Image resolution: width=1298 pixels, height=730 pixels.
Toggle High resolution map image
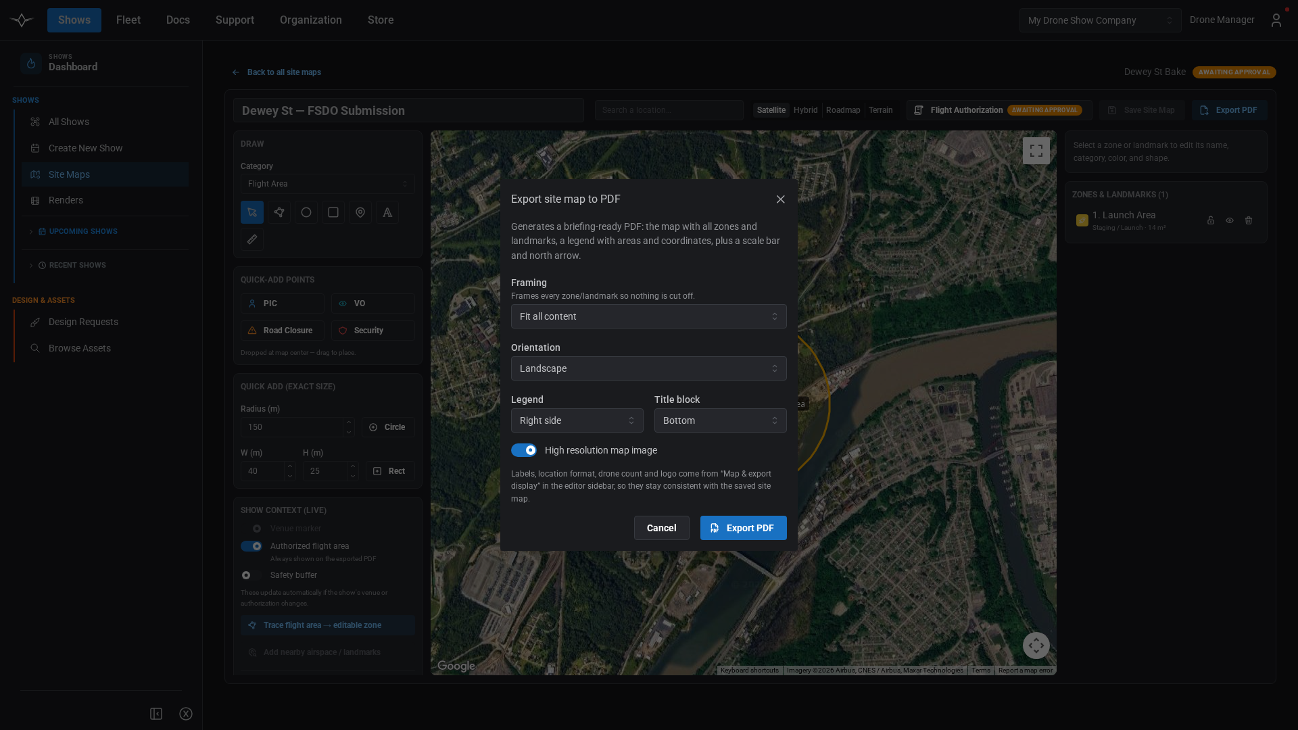524,450
